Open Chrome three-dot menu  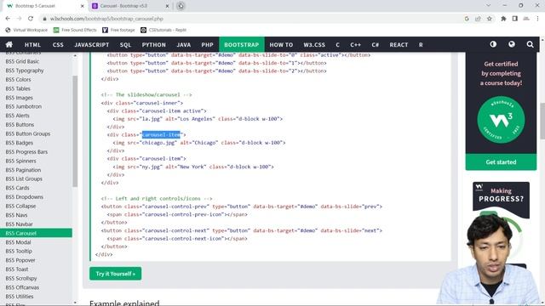pos(537,19)
